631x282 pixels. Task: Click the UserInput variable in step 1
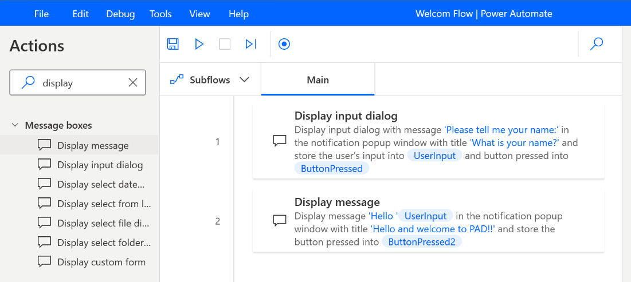[x=434, y=156]
